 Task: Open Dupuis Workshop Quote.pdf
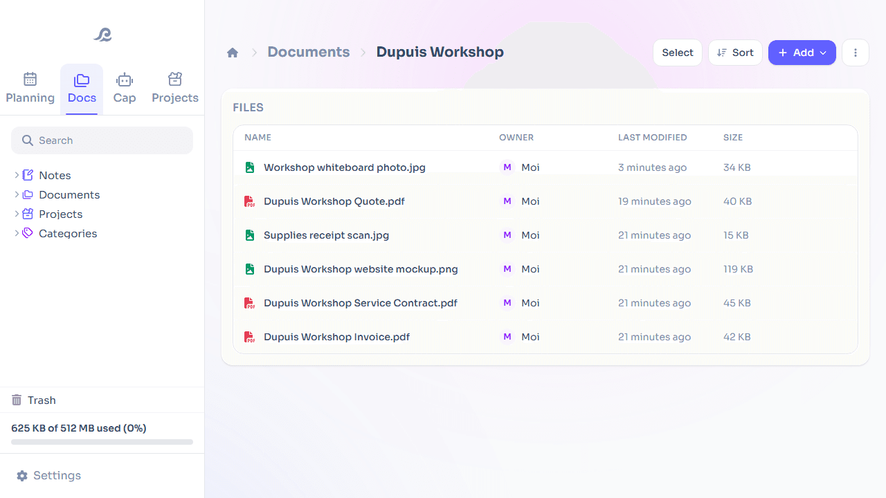point(334,201)
